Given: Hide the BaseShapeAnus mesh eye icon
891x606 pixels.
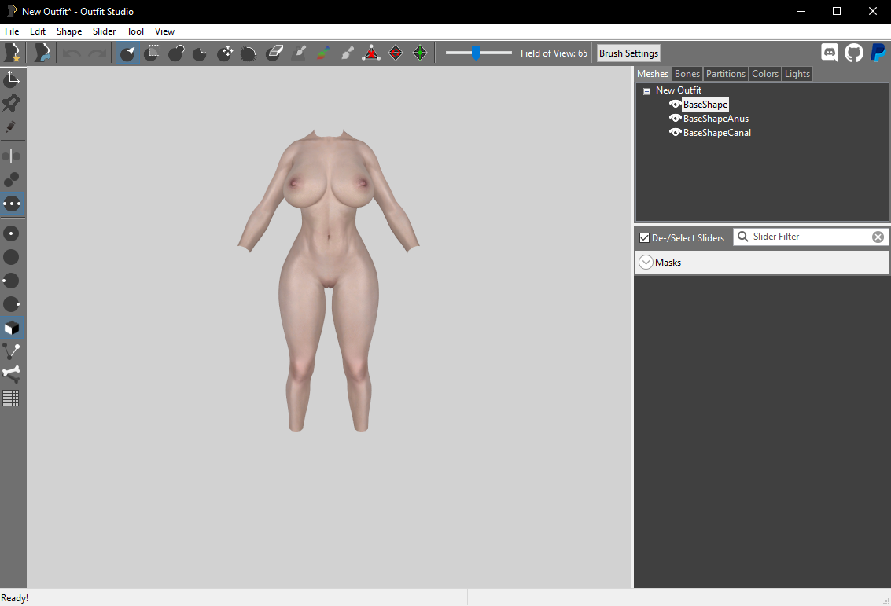Looking at the screenshot, I should [675, 119].
